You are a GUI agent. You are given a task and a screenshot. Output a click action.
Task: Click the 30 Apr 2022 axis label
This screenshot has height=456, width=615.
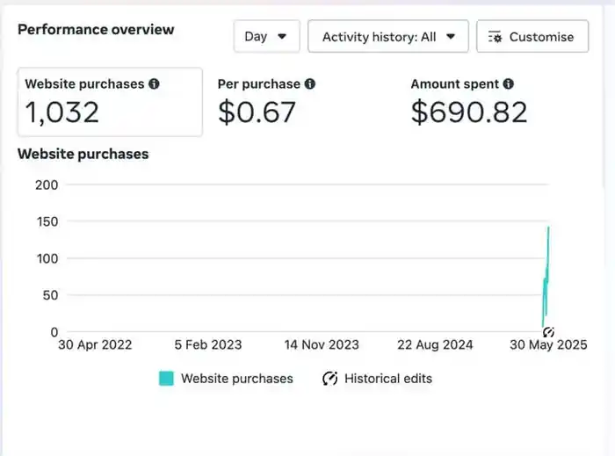click(95, 344)
